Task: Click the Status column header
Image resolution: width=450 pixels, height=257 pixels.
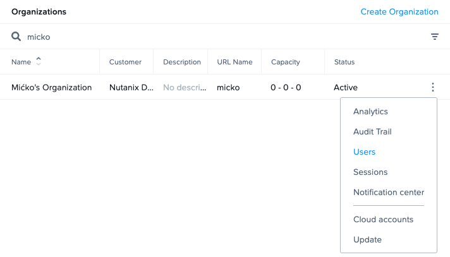Action: (344, 62)
